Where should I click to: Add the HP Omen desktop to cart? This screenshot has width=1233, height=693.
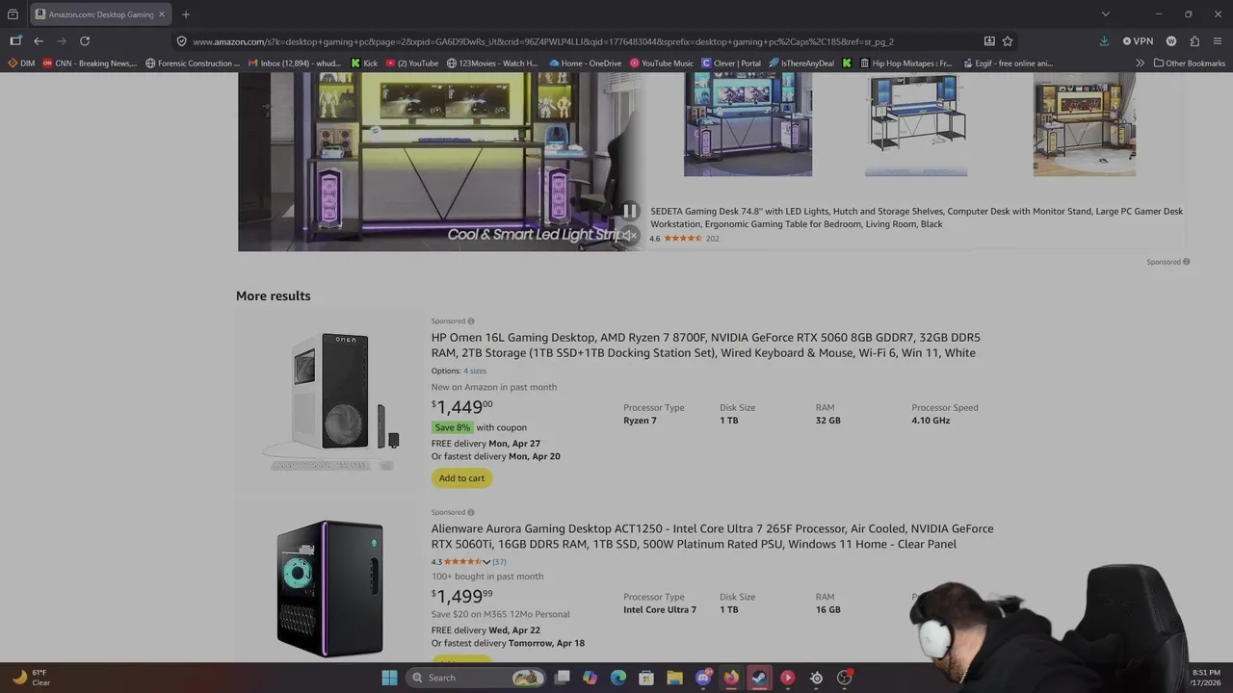[461, 477]
